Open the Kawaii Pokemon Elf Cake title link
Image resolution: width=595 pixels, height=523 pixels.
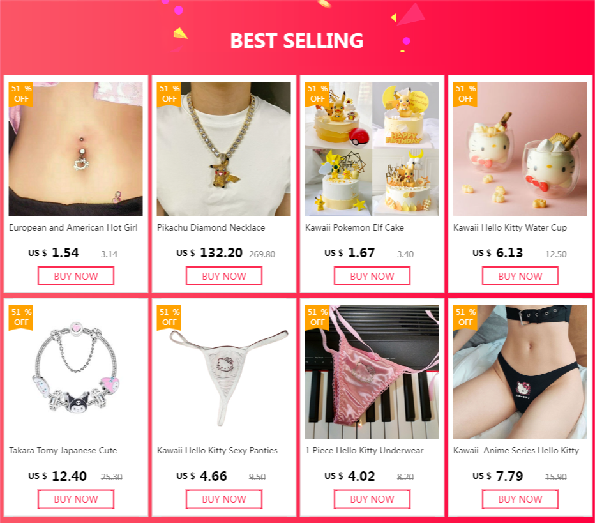tap(354, 228)
